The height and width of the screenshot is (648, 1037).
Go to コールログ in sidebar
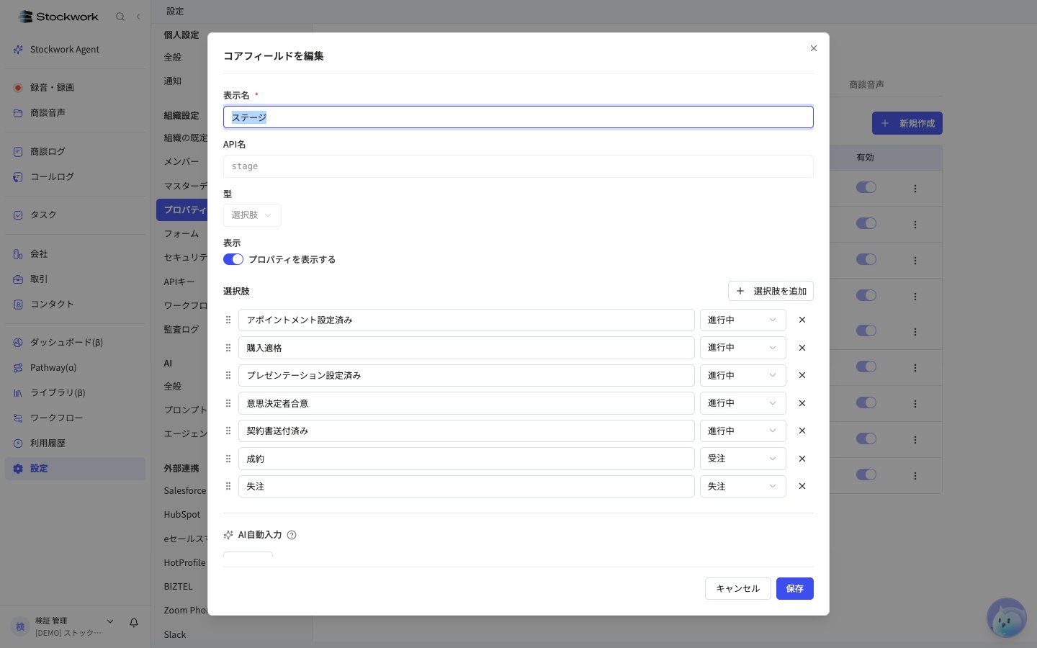click(x=75, y=176)
